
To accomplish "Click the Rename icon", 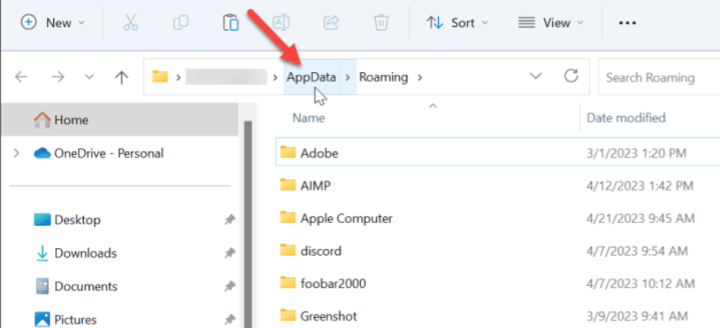I will click(x=281, y=23).
